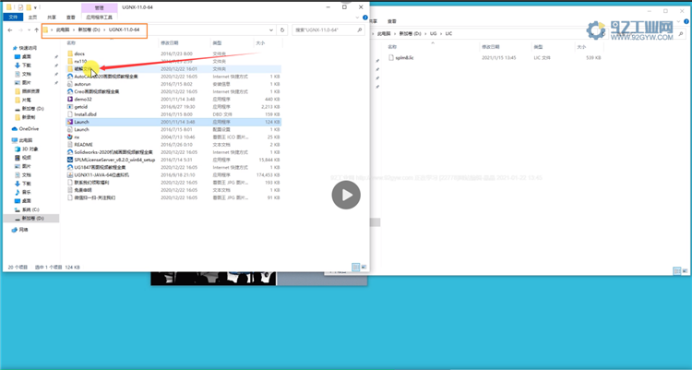Open recent locations dropdown in UGNX-11.0-64 window
This screenshot has height=370, width=692.
(29, 30)
